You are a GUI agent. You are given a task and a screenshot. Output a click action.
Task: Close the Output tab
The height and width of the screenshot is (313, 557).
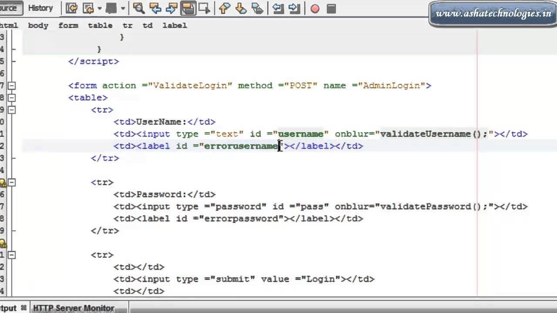click(23, 308)
